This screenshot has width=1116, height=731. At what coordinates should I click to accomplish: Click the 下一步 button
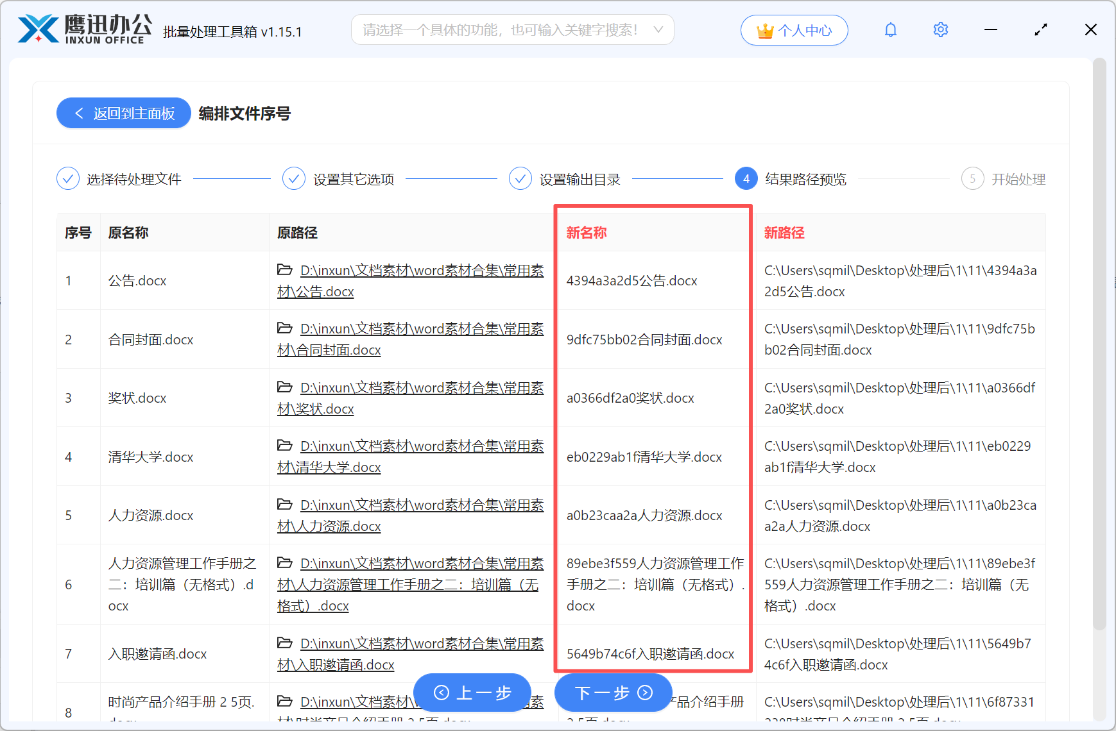click(612, 693)
